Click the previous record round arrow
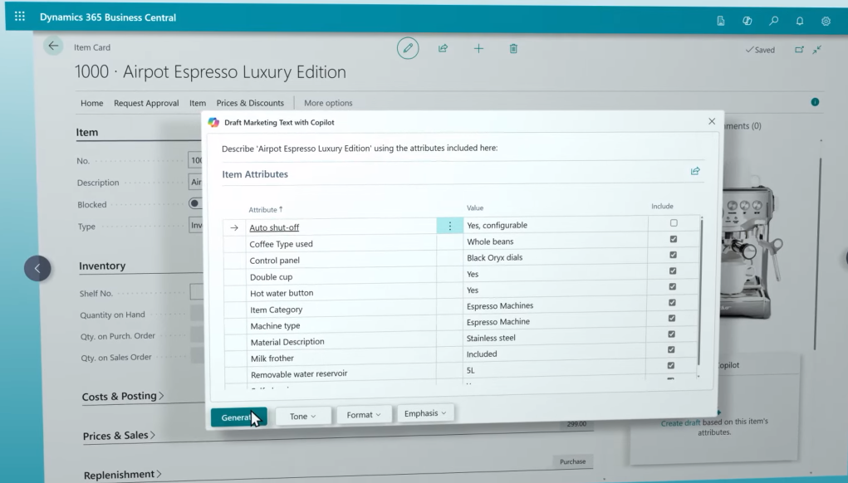The width and height of the screenshot is (848, 483). 37,268
